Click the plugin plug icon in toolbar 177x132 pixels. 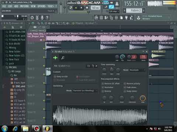[126, 18]
